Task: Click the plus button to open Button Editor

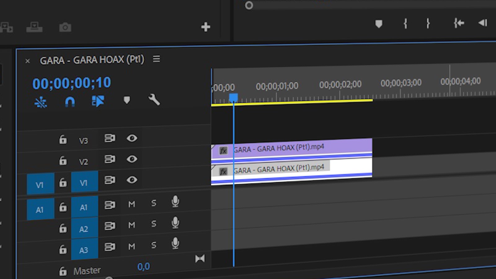Action: pyautogui.click(x=205, y=27)
